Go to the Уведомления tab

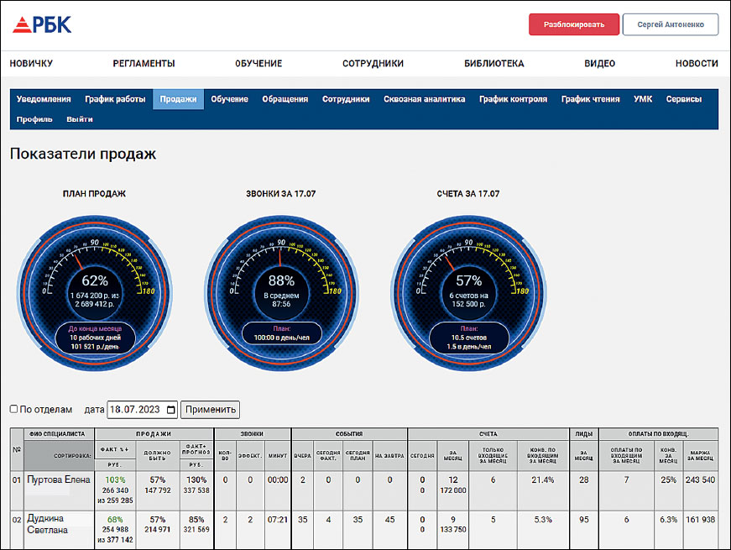click(x=44, y=99)
